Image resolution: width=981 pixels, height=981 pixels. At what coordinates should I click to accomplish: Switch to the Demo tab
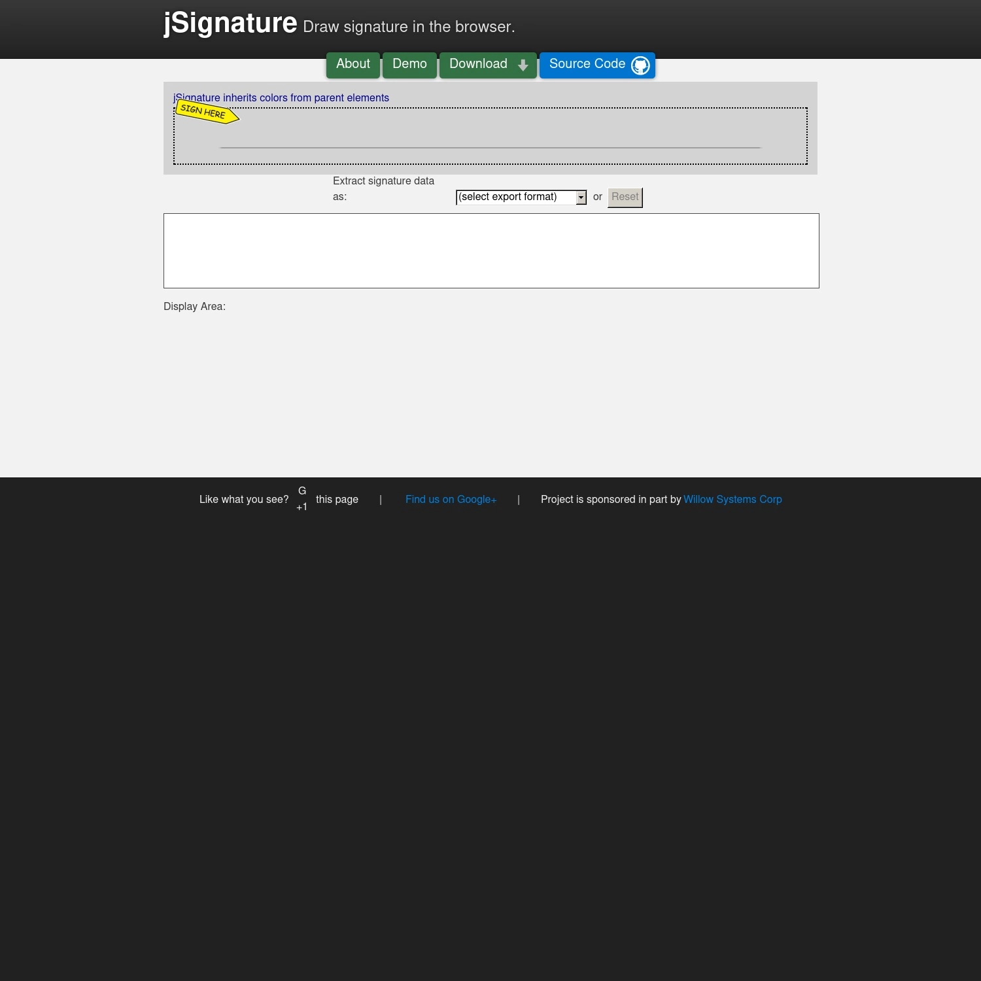pyautogui.click(x=409, y=65)
